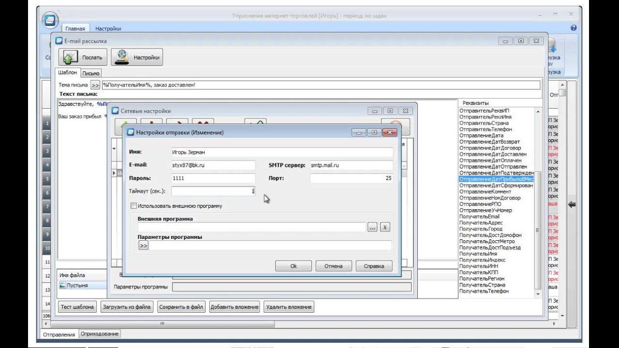Expand the >> button beside Тема письма
Viewport: 619px width, 348px height.
95,85
